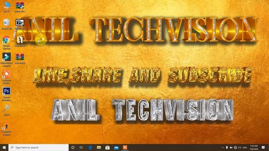This screenshot has width=269, height=151.
Task: Launch Adobe Photoshop shortcut
Action: click(7, 94)
